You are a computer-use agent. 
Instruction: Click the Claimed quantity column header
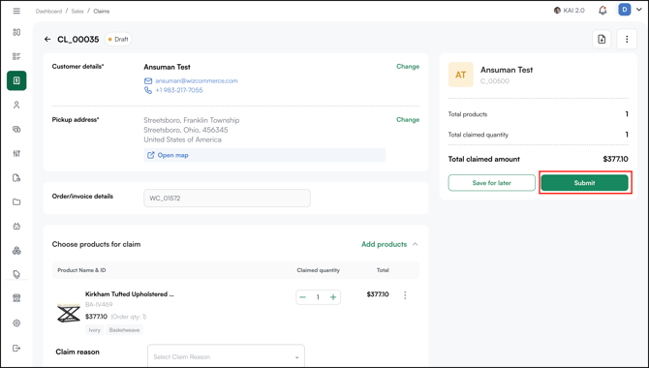[x=319, y=270]
